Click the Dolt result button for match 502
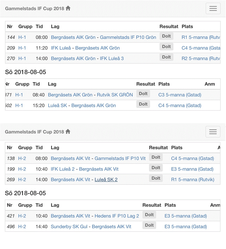Viewport: 226px width, 249px height. coord(143,104)
